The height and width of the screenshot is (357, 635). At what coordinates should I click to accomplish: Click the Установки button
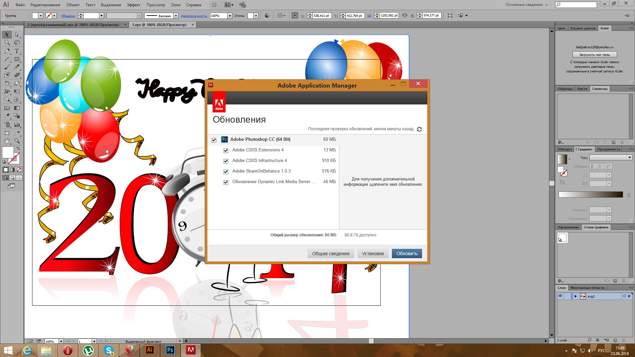tap(373, 254)
